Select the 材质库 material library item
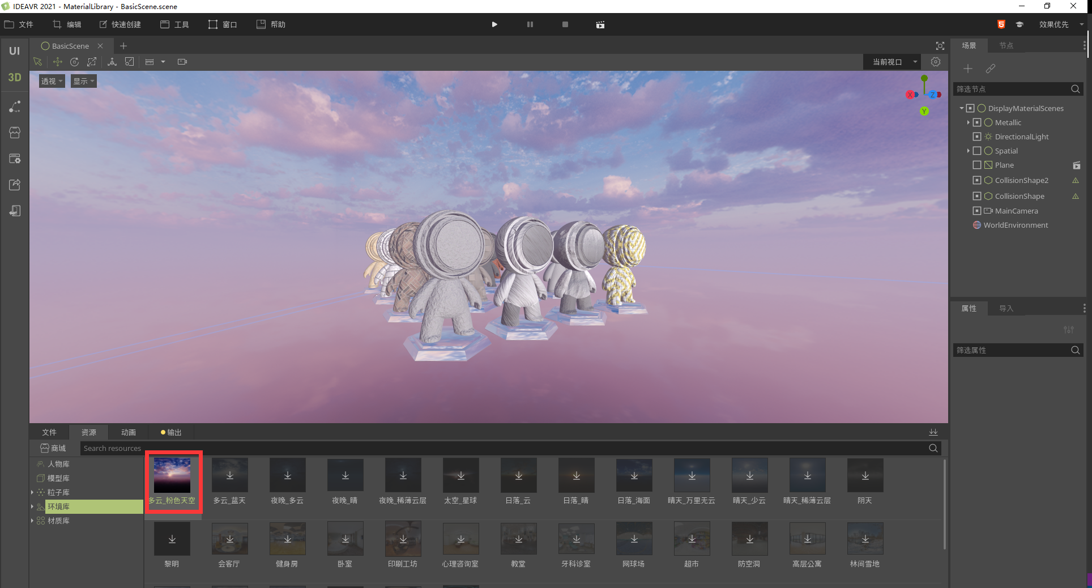The width and height of the screenshot is (1092, 588). [58, 521]
